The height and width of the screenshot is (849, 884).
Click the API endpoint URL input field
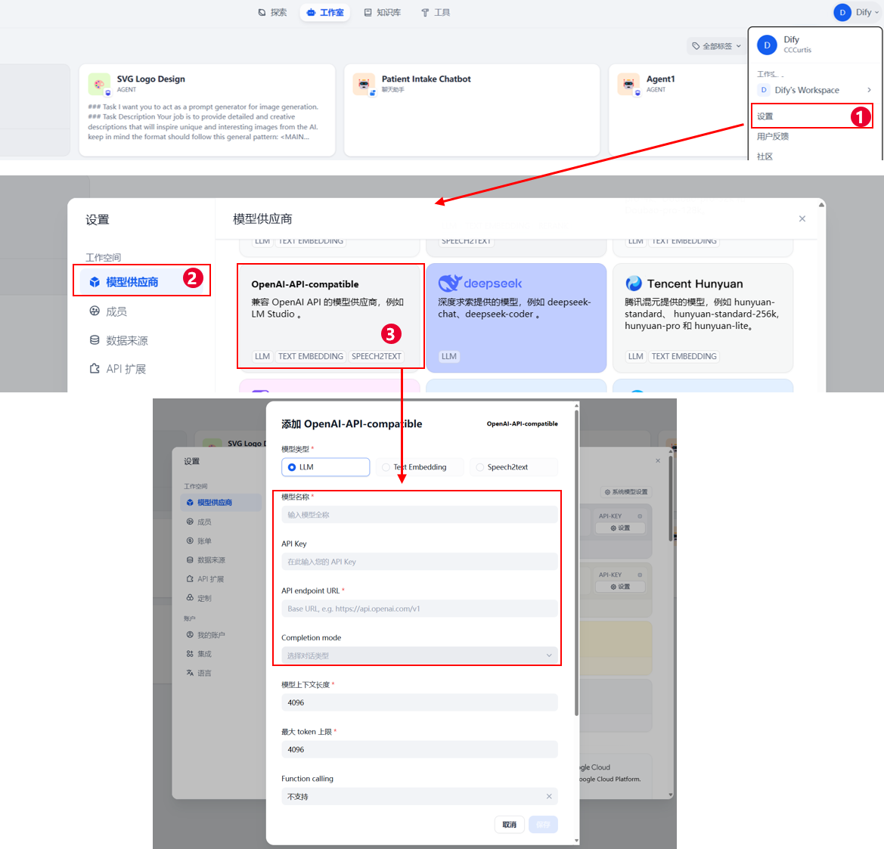pyautogui.click(x=420, y=609)
